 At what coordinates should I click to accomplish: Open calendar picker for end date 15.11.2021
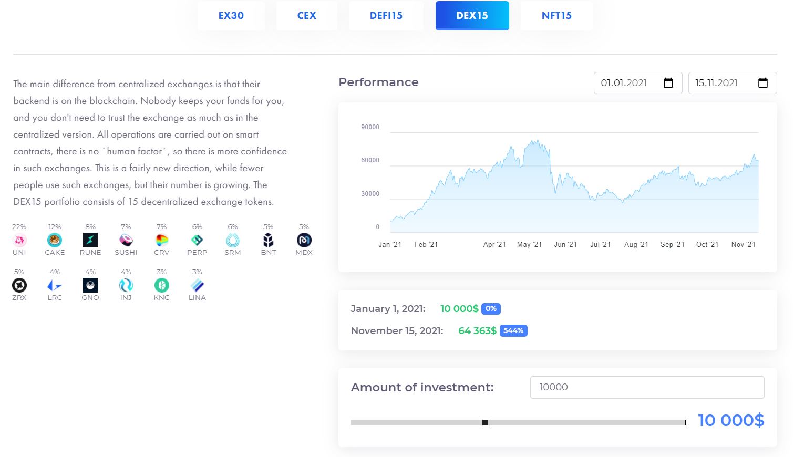[x=763, y=83]
